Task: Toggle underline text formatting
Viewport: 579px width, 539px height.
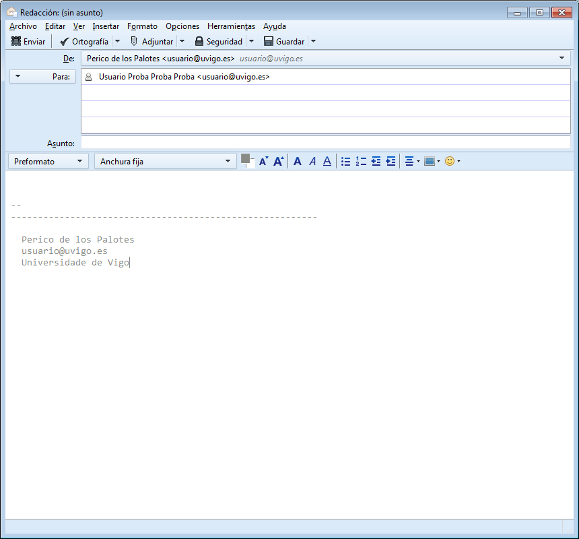Action: [327, 162]
